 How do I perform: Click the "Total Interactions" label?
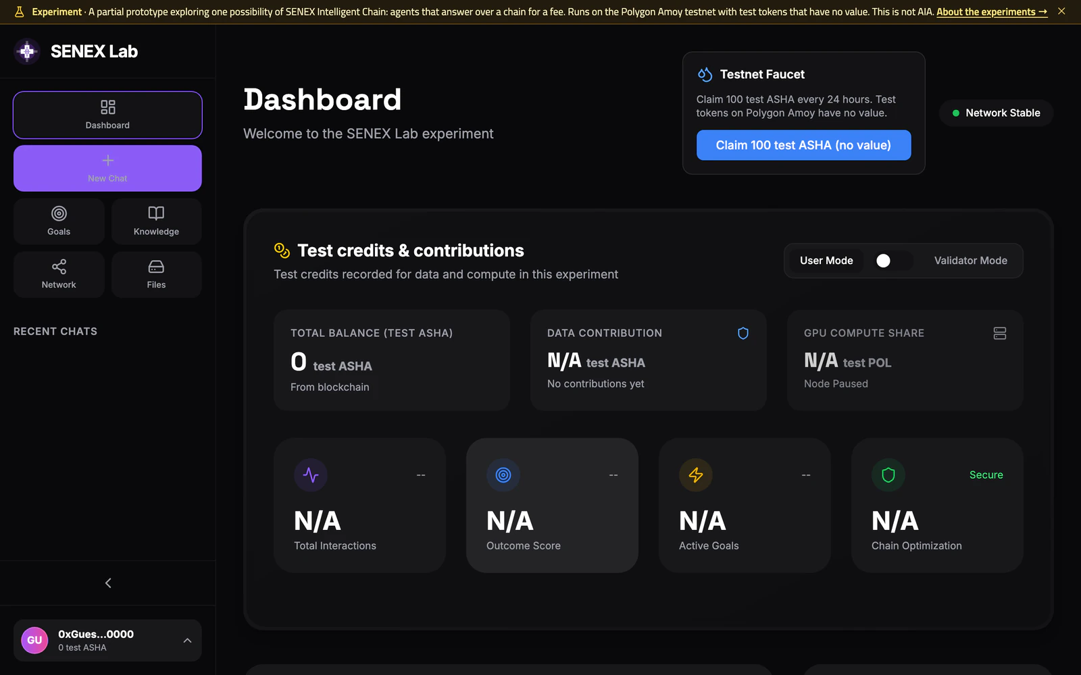point(335,545)
